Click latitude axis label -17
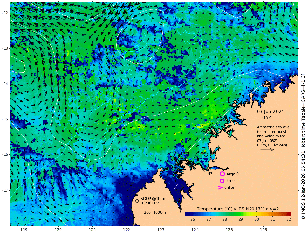305x236 pixels. pyautogui.click(x=5, y=190)
